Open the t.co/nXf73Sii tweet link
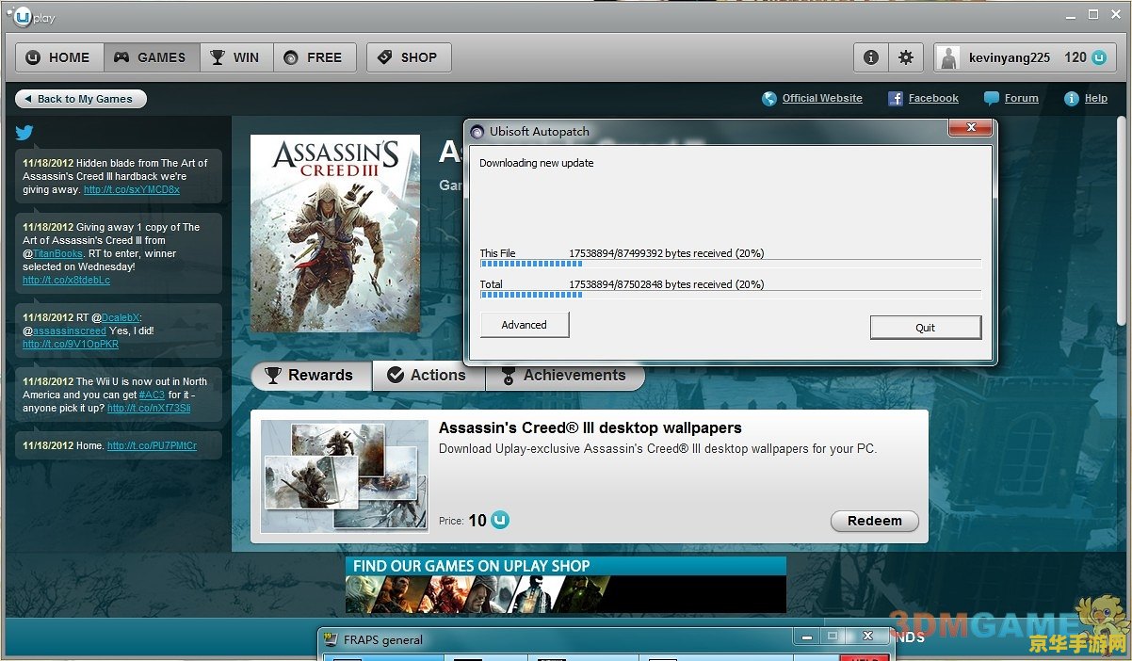Viewport: 1132px width, 661px height. click(149, 408)
